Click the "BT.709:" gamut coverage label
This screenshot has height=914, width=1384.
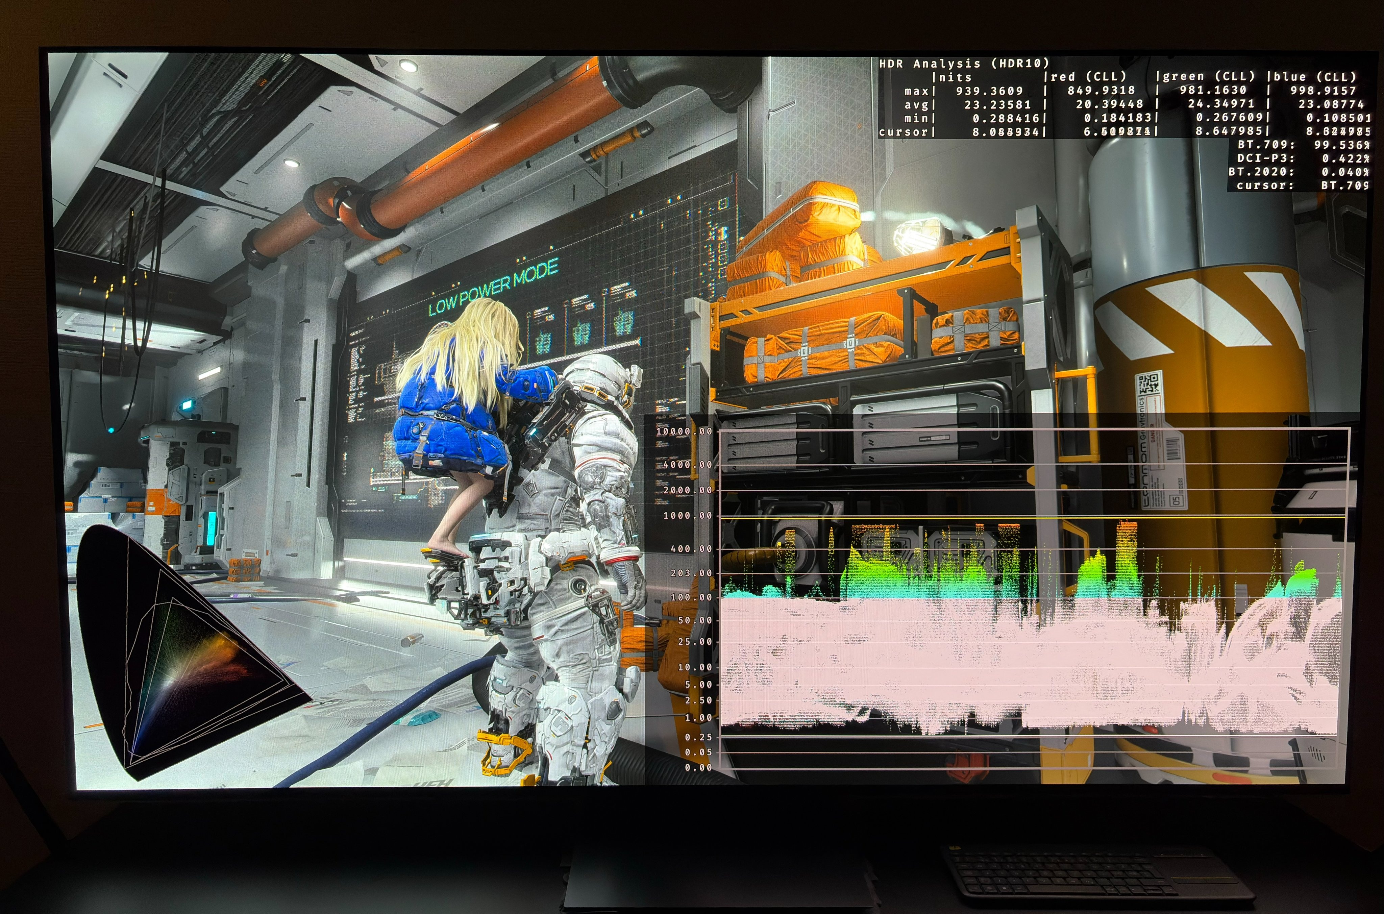tap(1266, 145)
